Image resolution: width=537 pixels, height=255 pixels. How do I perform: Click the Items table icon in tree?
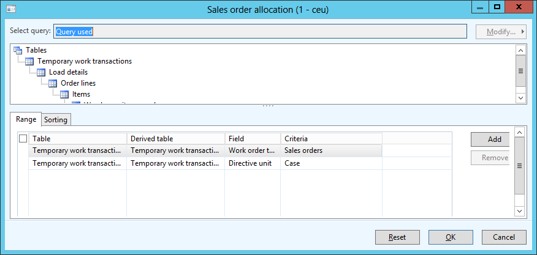[64, 94]
